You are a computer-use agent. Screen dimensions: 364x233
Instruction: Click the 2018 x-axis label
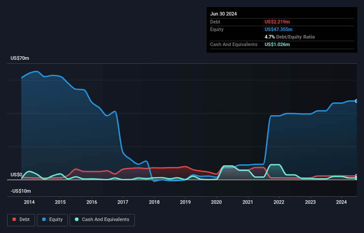tap(154, 202)
